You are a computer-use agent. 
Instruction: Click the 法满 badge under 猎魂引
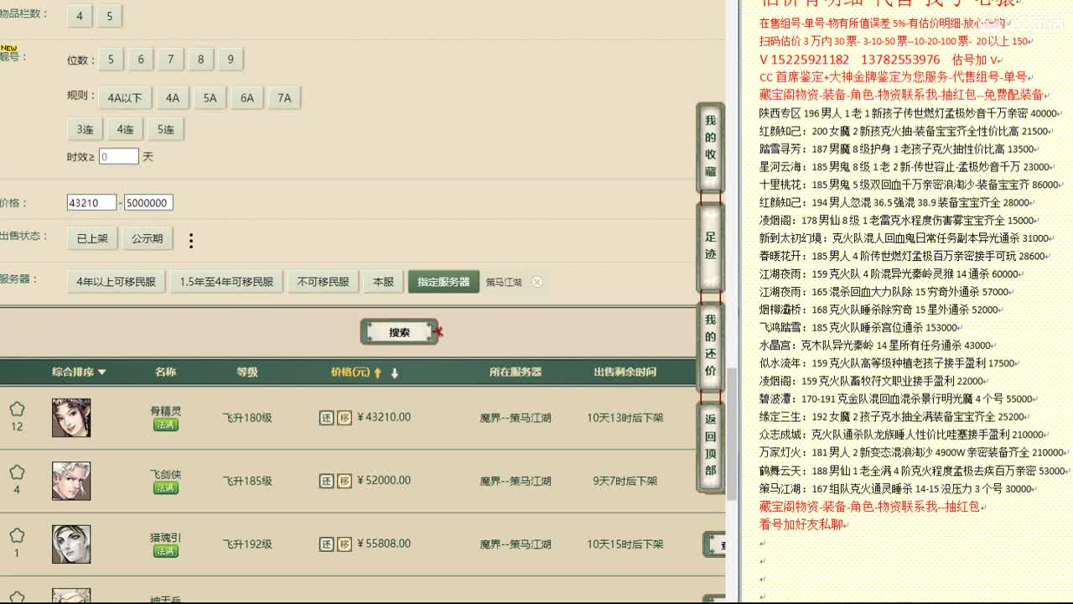tap(166, 551)
